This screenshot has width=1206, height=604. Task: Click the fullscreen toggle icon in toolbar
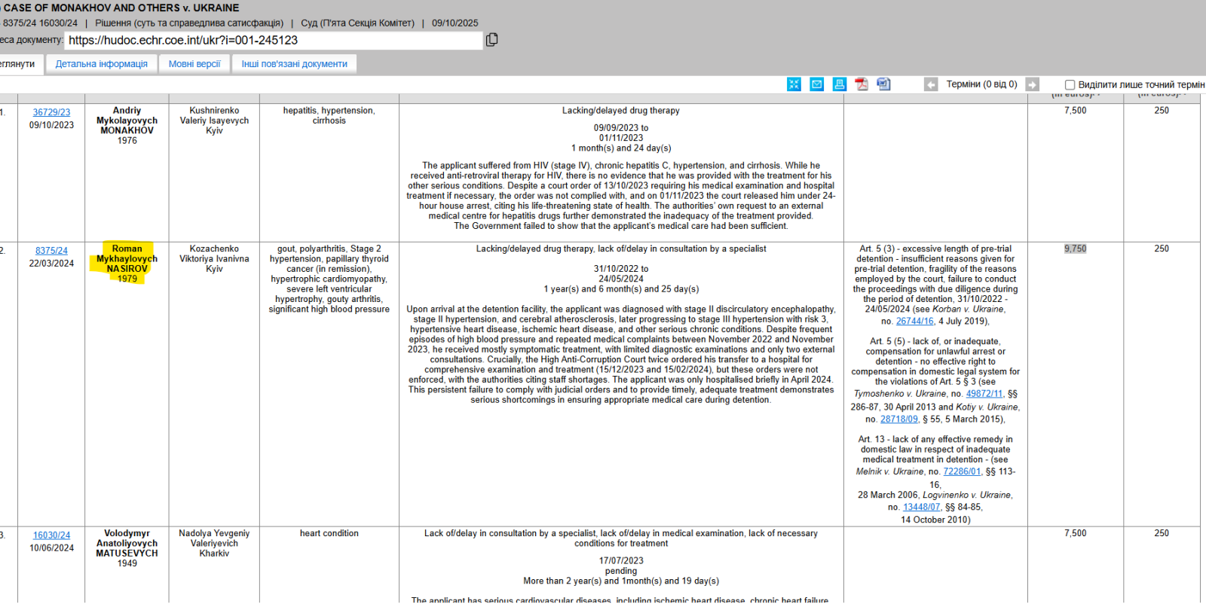(x=794, y=84)
